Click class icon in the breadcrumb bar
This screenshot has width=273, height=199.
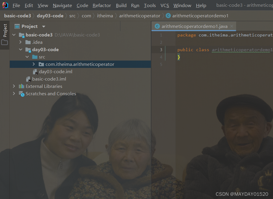point(168,16)
